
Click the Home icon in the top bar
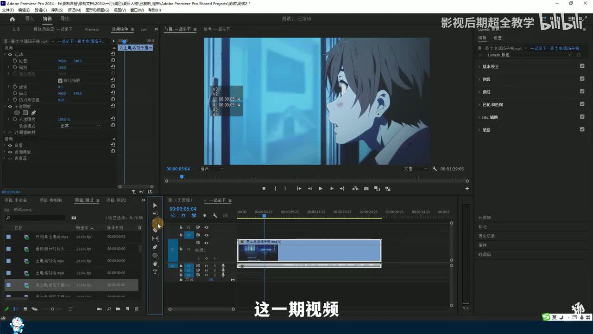pyautogui.click(x=12, y=19)
